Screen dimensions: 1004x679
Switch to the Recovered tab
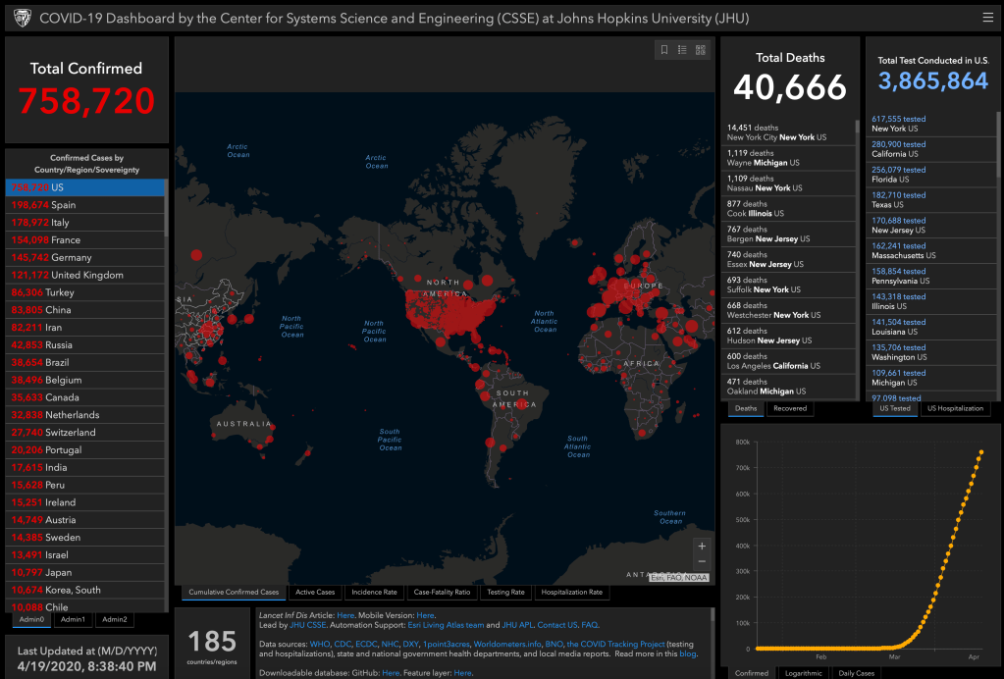point(790,408)
